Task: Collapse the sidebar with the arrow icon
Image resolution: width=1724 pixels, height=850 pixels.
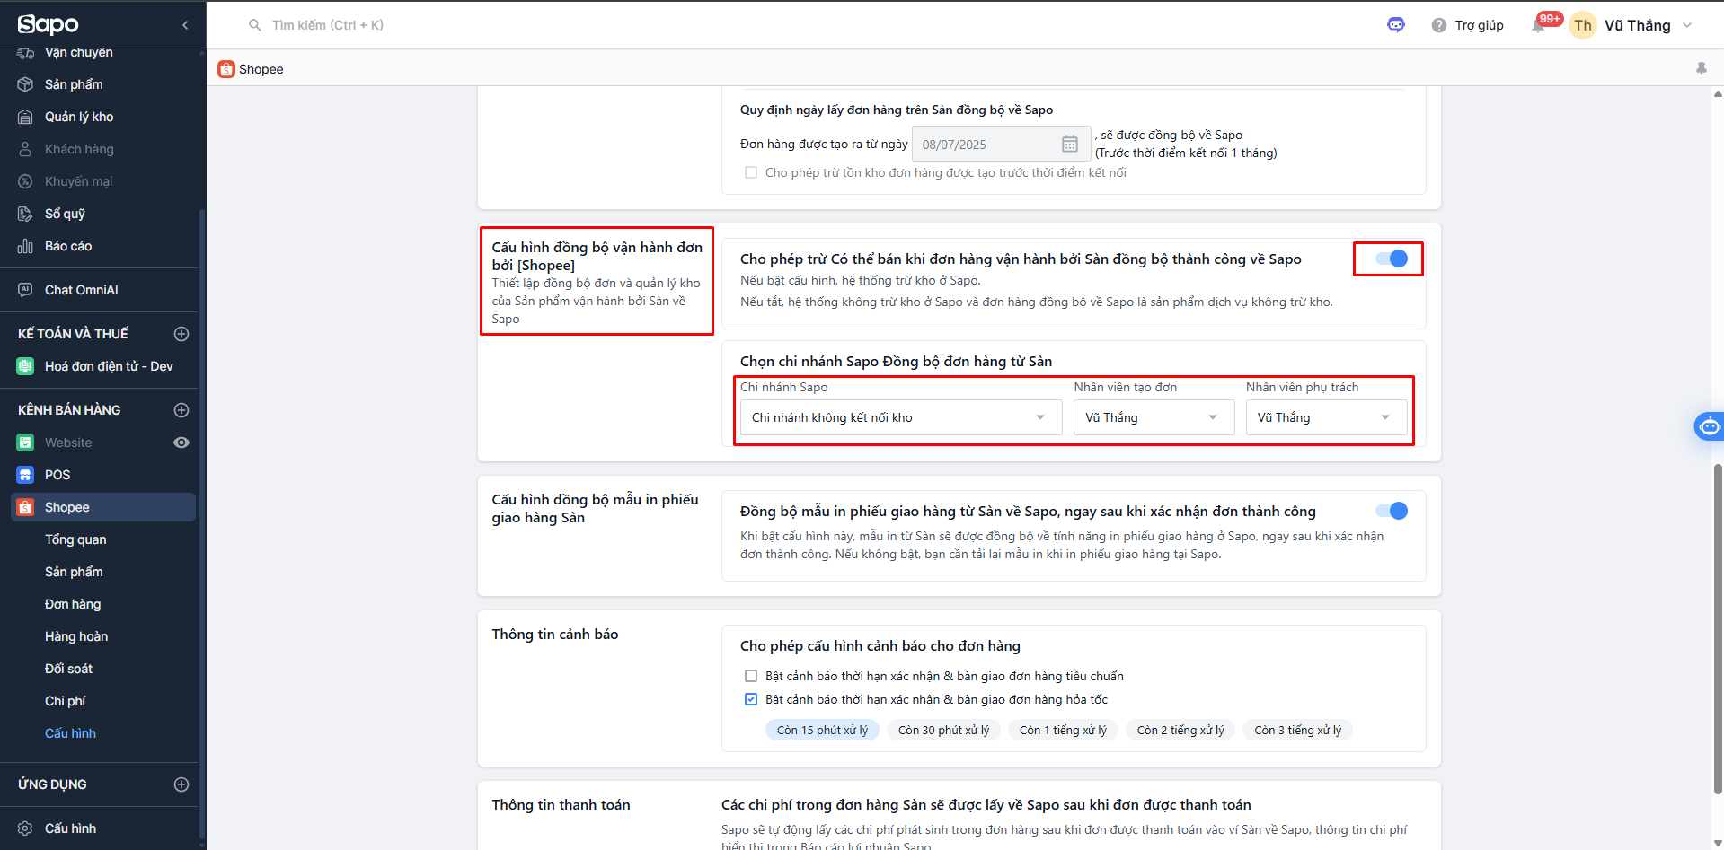Action: coord(185,25)
